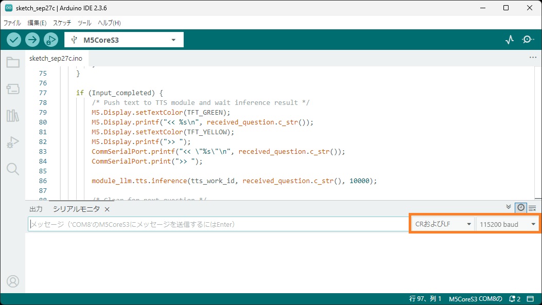Open the Search panel in sidebar

(x=13, y=169)
